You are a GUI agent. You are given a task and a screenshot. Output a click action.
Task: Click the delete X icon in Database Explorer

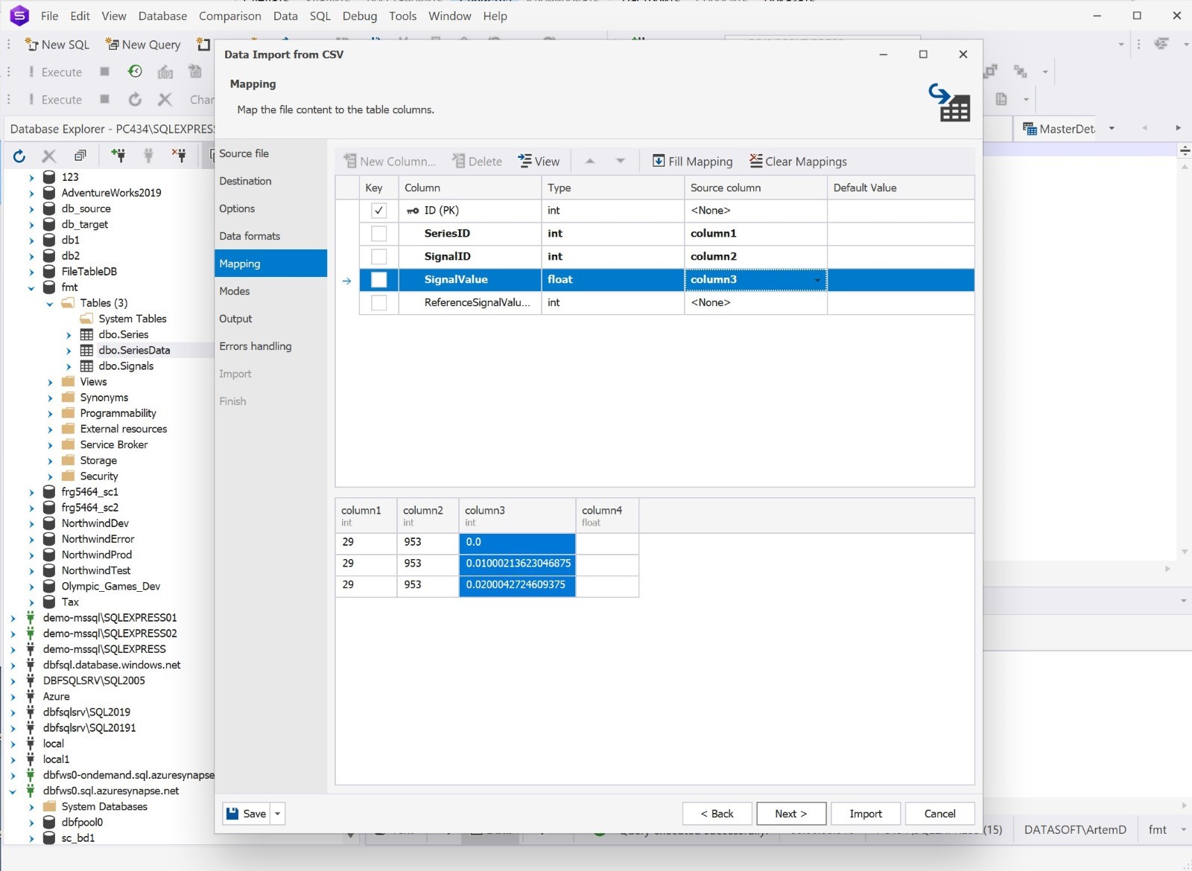[x=49, y=156]
